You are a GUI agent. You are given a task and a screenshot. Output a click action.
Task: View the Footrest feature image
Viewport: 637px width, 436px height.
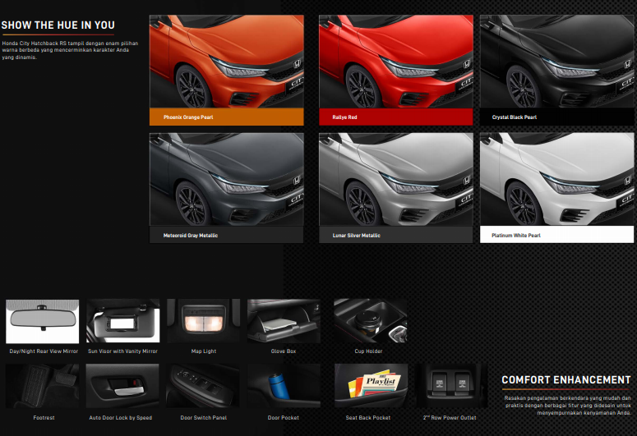(43, 387)
